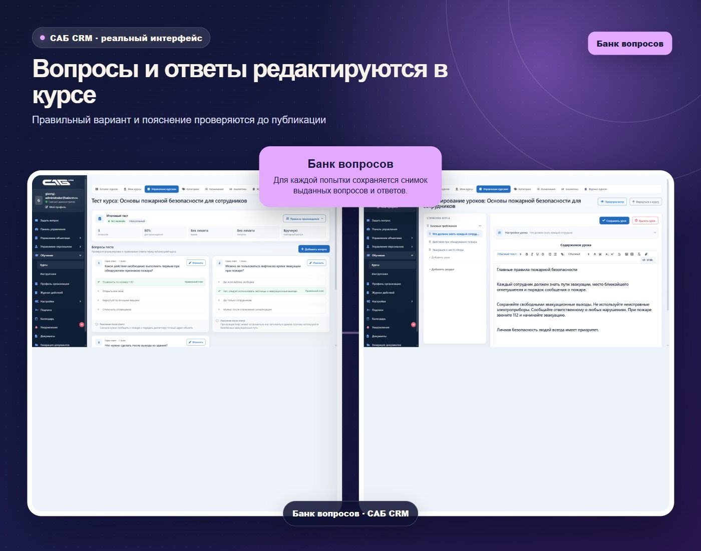The height and width of the screenshot is (551, 701).
Task: Open the Аналитика tab in the lesson editor screenshot
Action: (570, 189)
